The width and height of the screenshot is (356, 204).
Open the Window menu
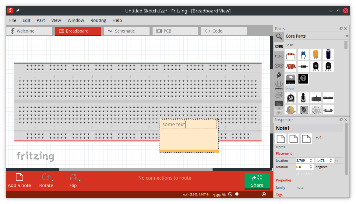(76, 20)
